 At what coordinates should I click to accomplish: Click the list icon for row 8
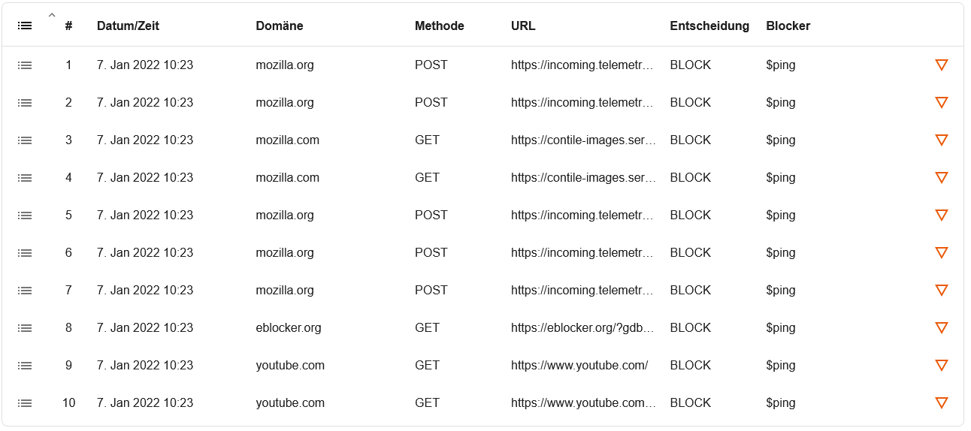(25, 328)
